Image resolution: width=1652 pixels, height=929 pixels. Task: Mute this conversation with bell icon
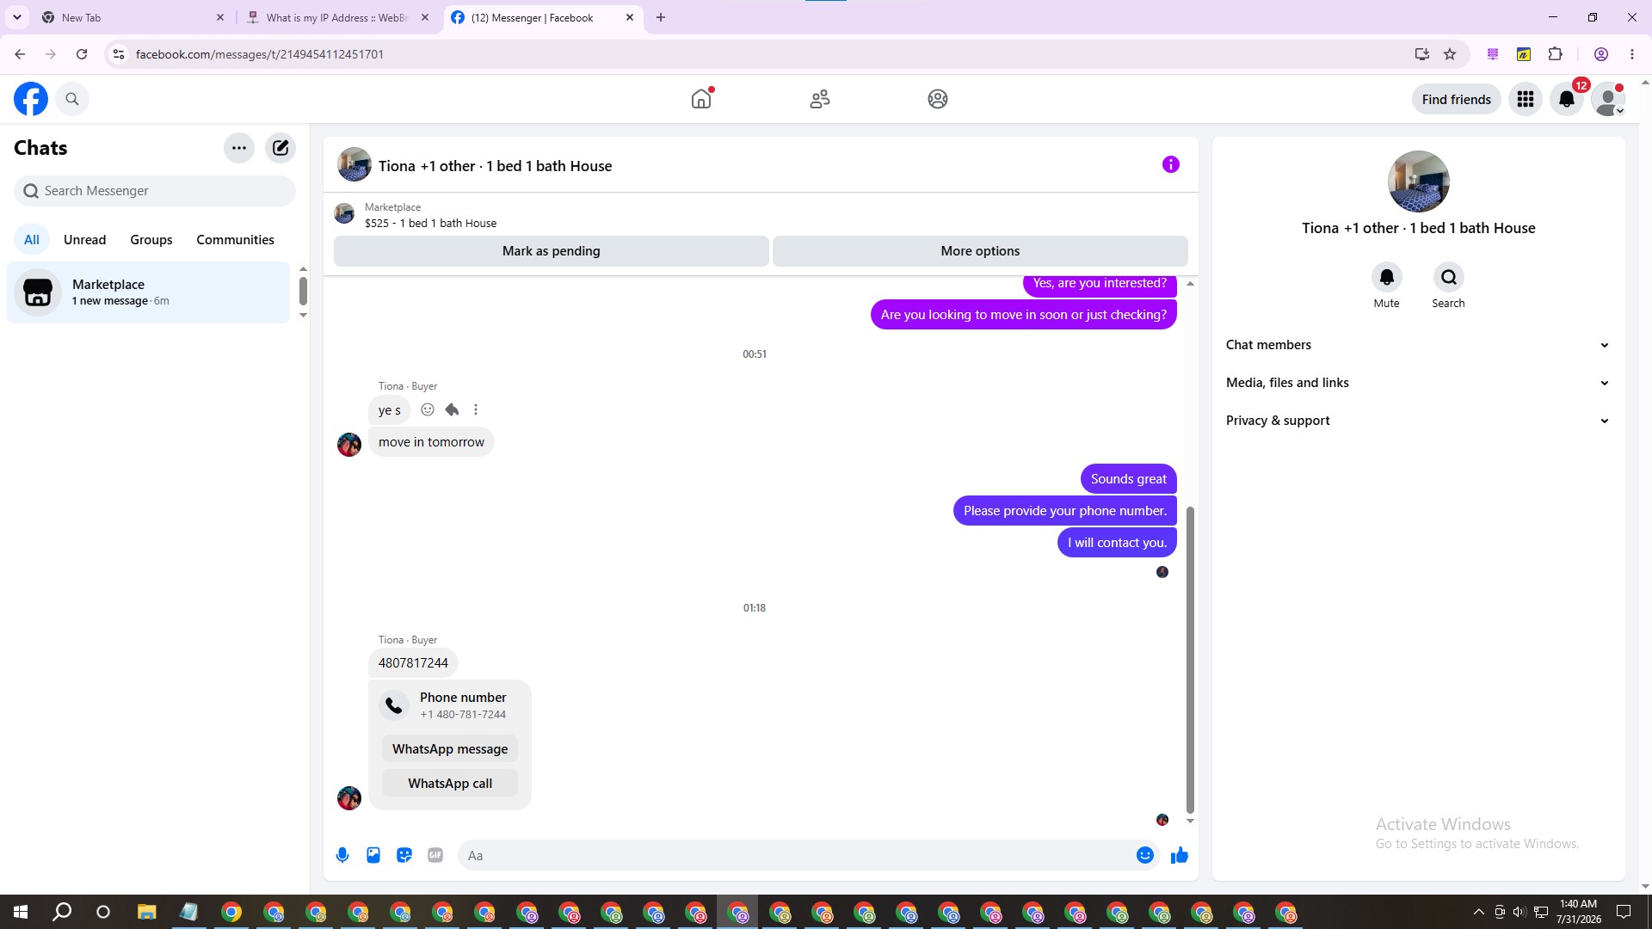1387,277
